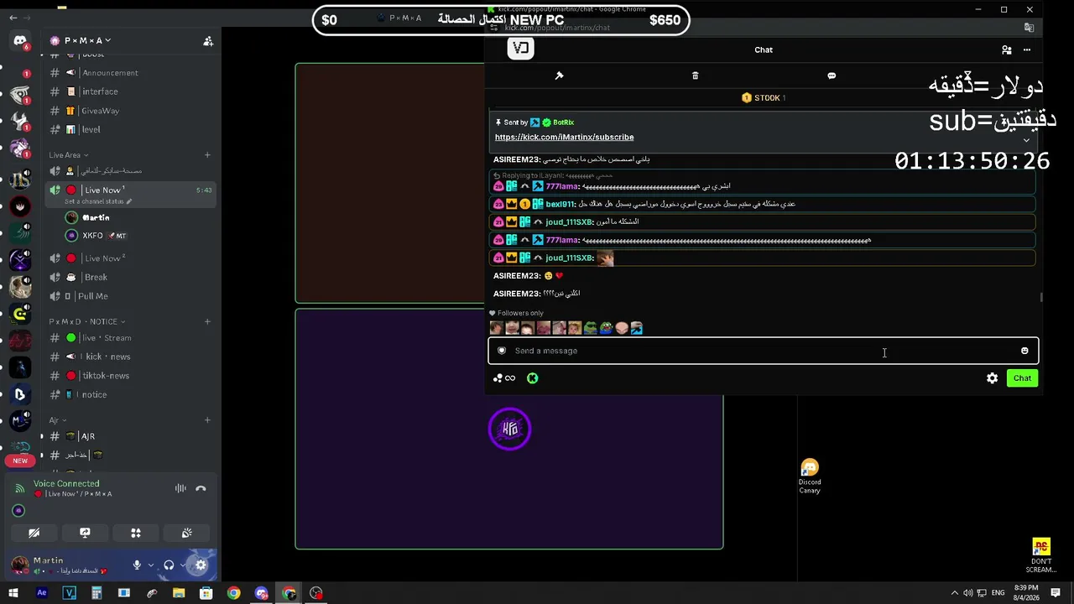Expand the P×M×A server dropdown menu

pyautogui.click(x=88, y=40)
